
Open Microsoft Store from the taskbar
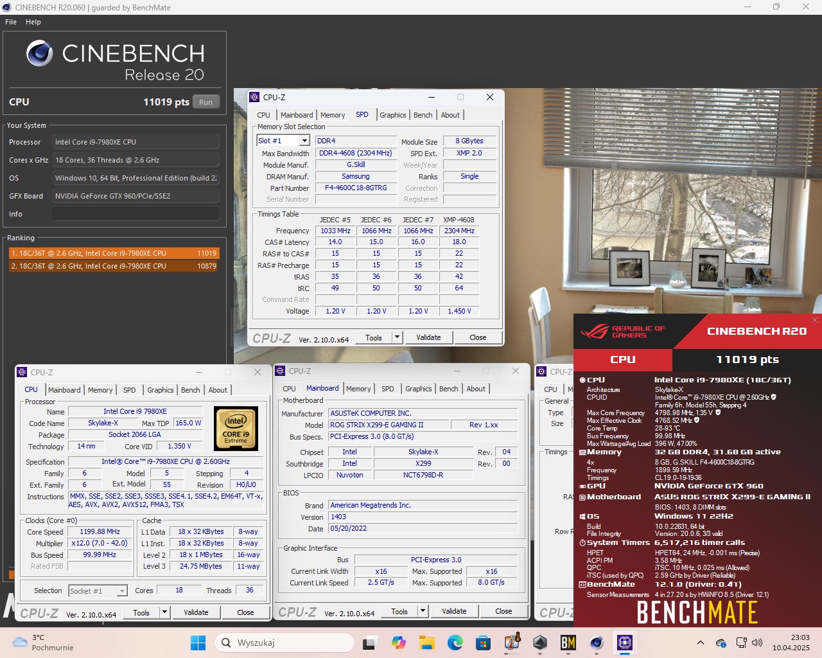point(483,643)
